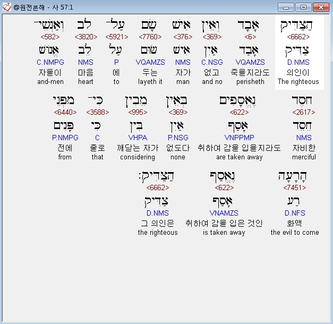Click Strong's number <6> for perisheth
Image resolution: width=333 pixels, height=324 pixels.
[250, 37]
